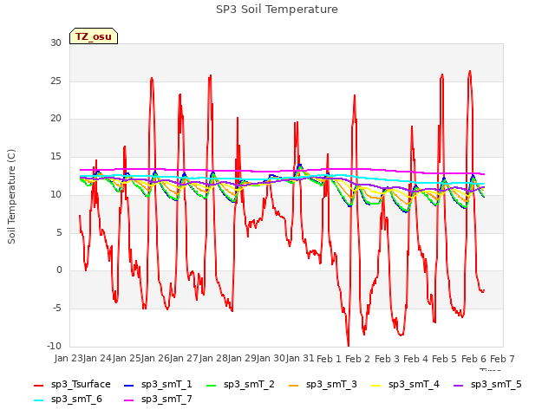The width and height of the screenshot is (555, 416).
Task: Click the Jan 30 x-axis tick label
Action: pyautogui.click(x=271, y=358)
